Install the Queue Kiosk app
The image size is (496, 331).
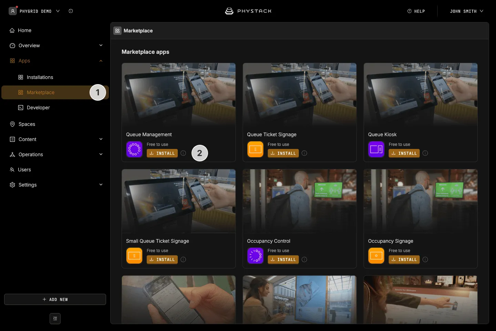(404, 153)
